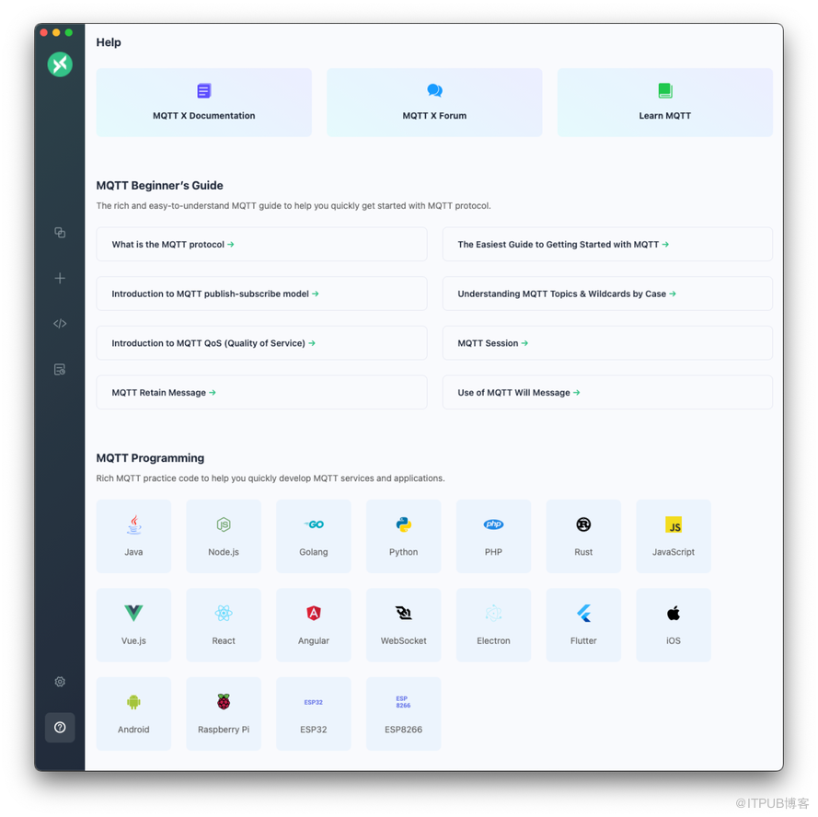Open 'Use of MQTT Will Message' guide

point(607,392)
